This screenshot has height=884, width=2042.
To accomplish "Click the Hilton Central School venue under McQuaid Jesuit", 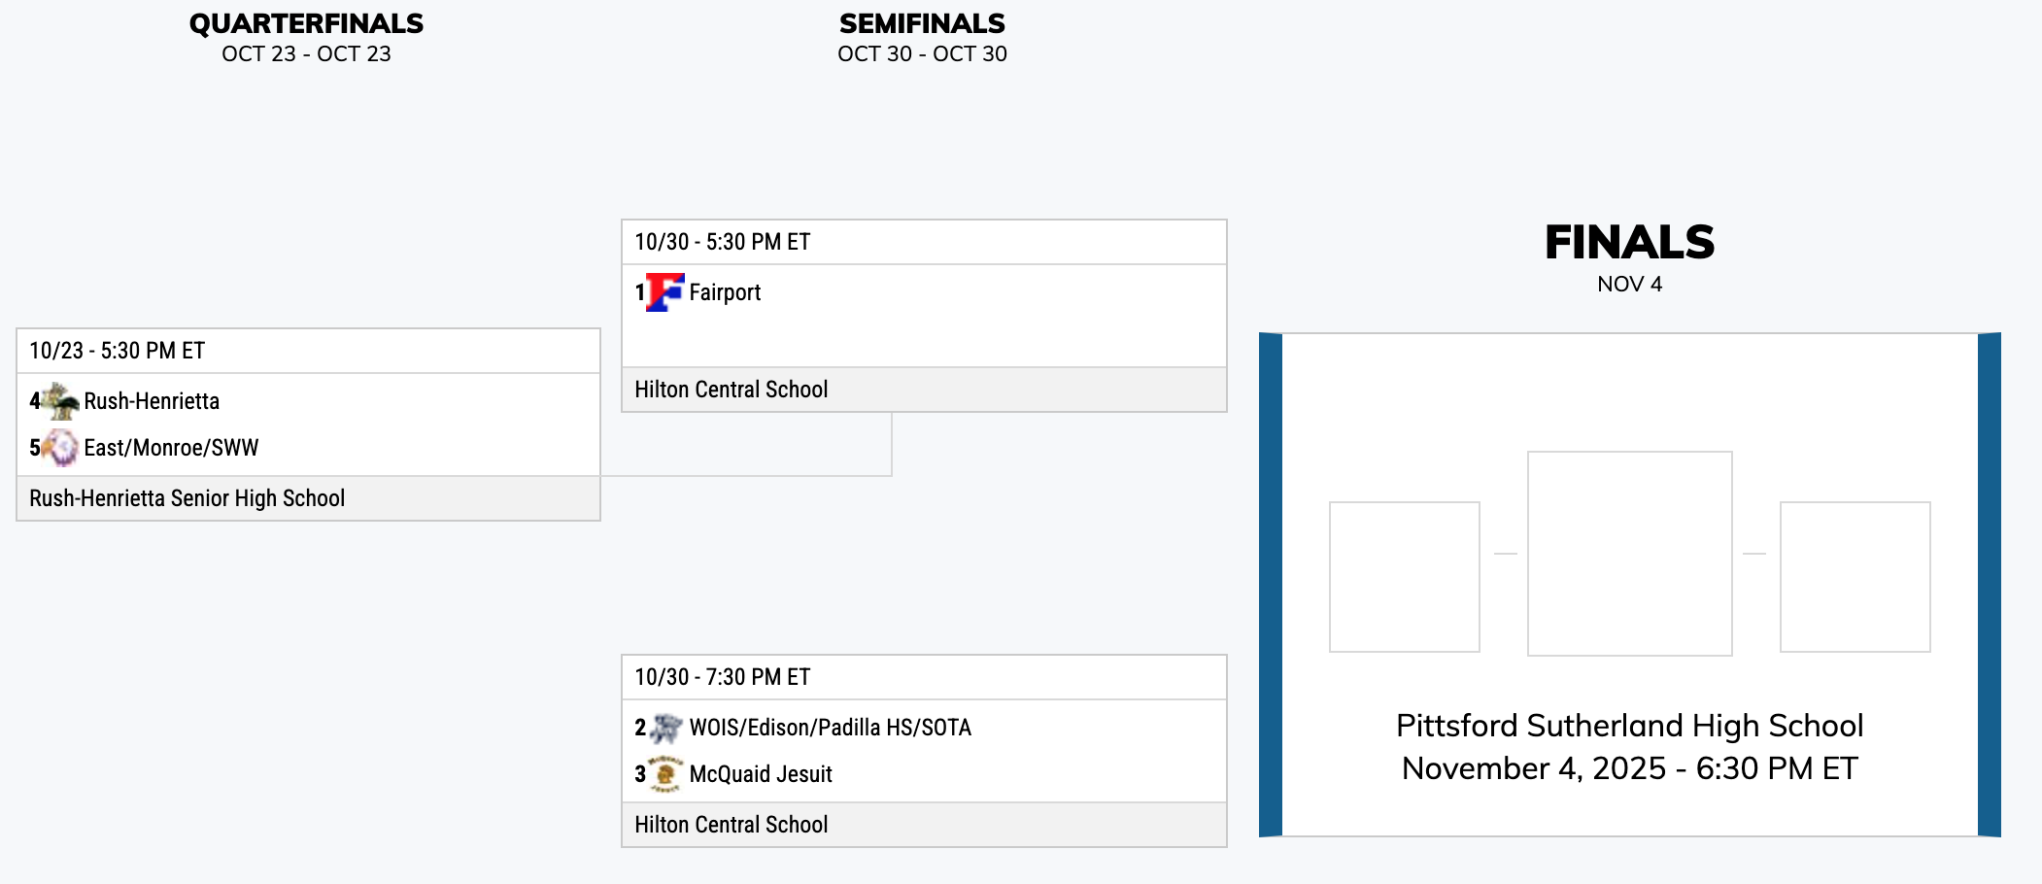I will [x=732, y=825].
